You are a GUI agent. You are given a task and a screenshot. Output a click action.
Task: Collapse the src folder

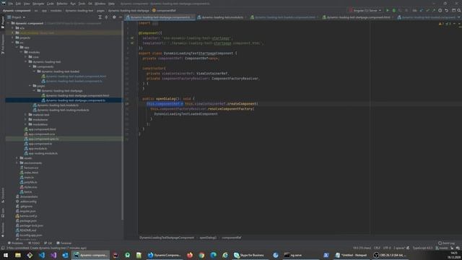pos(13,43)
